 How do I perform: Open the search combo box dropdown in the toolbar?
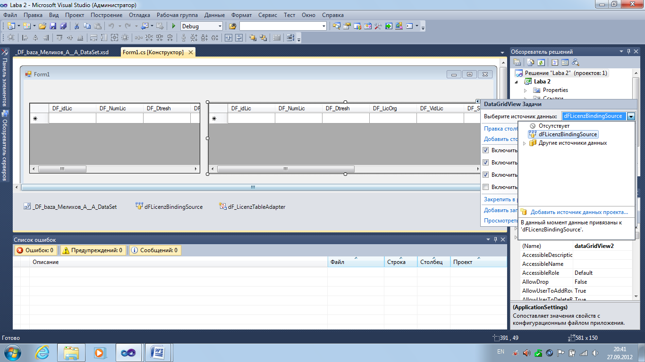[323, 26]
